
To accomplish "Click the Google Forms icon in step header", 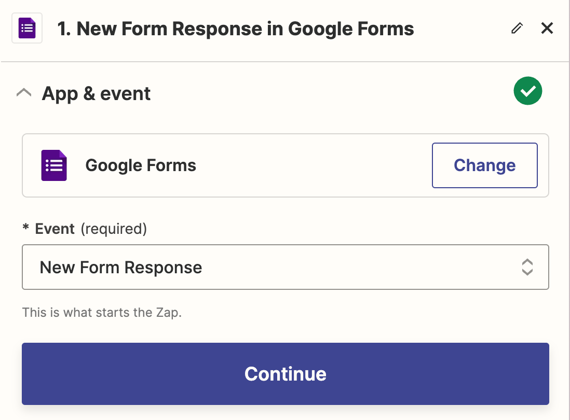I will click(x=26, y=29).
